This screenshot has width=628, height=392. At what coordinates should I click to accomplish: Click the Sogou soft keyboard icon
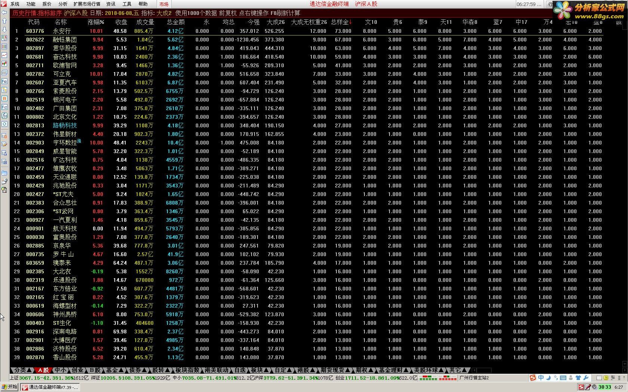[563, 378]
